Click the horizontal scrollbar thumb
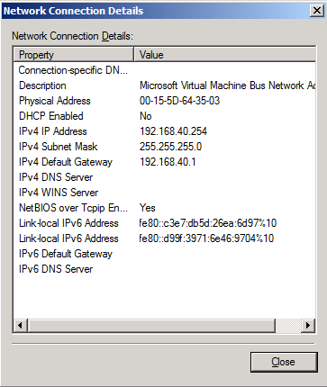The height and width of the screenshot is (387, 327). [x=151, y=326]
